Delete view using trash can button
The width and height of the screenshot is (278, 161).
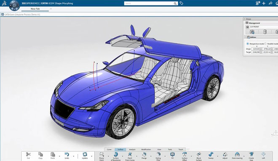pos(265,32)
